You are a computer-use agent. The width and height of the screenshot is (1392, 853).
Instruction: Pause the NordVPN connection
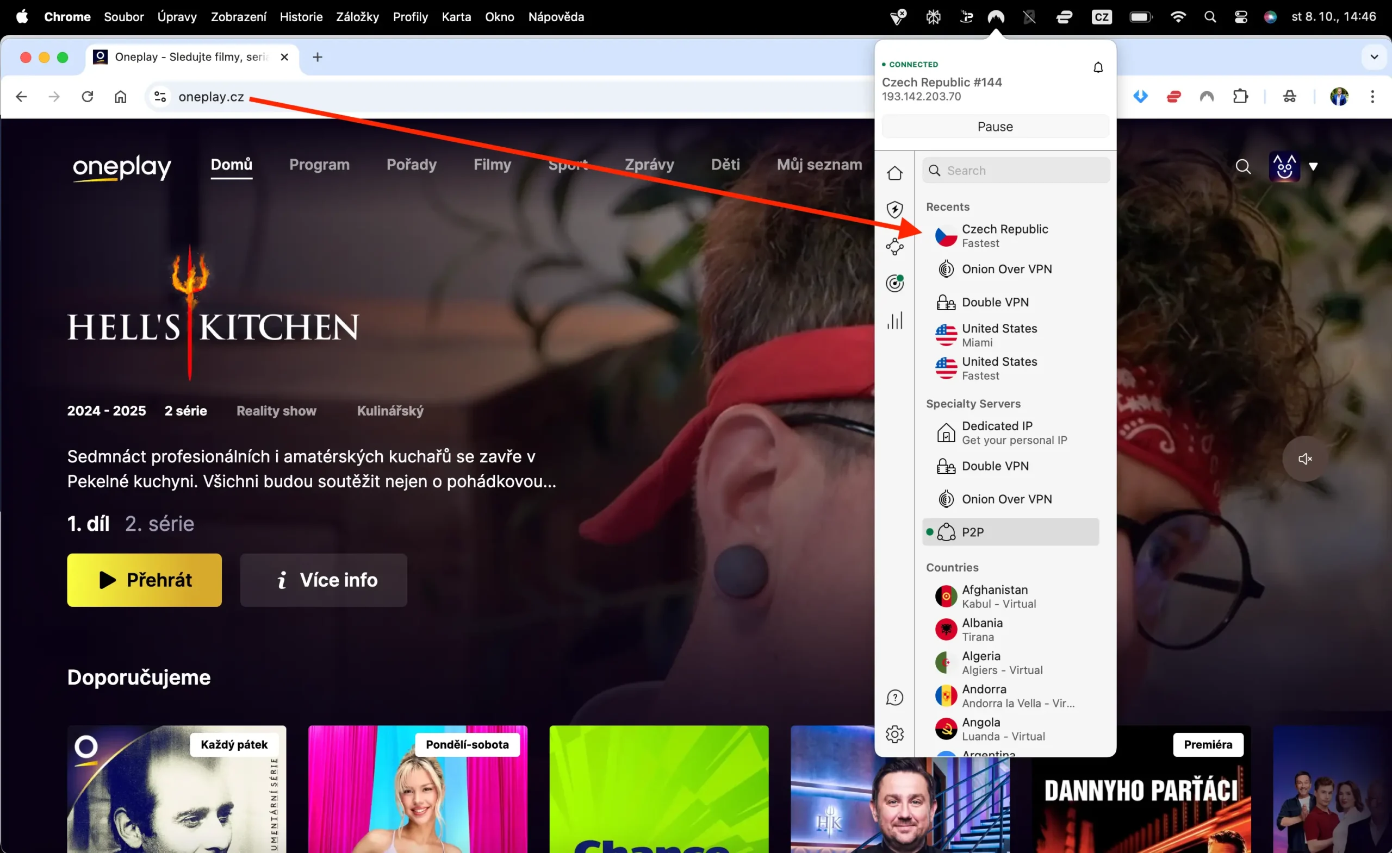tap(995, 127)
